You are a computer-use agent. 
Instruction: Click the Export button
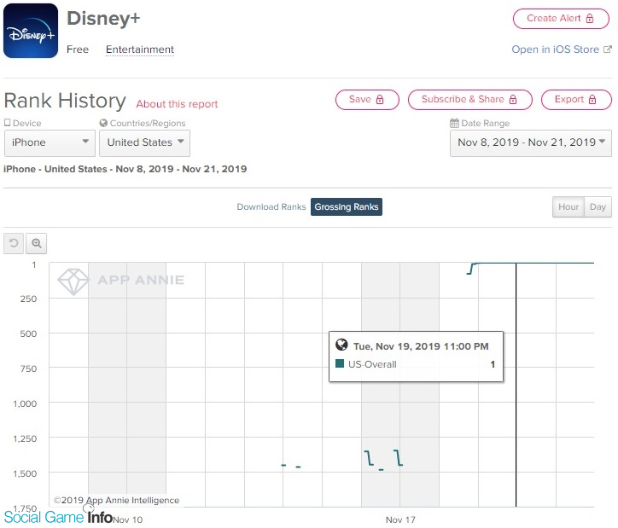click(576, 100)
